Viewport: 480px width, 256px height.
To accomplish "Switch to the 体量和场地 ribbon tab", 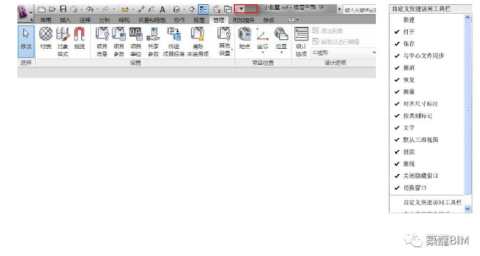I will pos(152,20).
